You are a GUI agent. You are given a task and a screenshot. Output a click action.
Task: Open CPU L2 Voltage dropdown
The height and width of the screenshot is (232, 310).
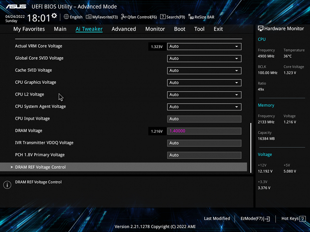coord(204,95)
